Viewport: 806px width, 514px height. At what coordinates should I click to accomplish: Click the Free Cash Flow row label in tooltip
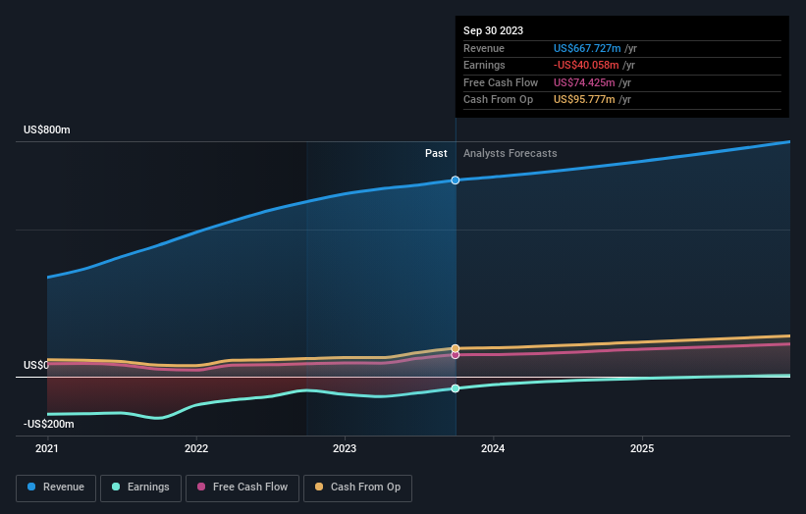click(x=501, y=82)
